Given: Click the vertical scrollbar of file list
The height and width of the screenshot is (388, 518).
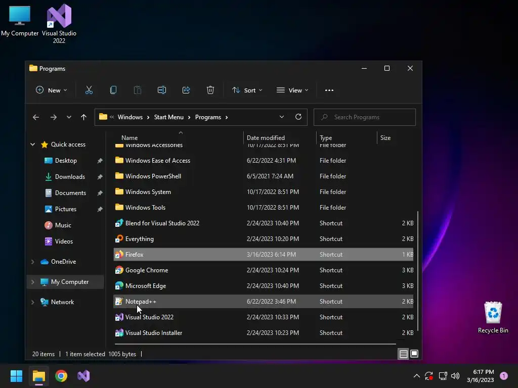Looking at the screenshot, I should [x=418, y=271].
